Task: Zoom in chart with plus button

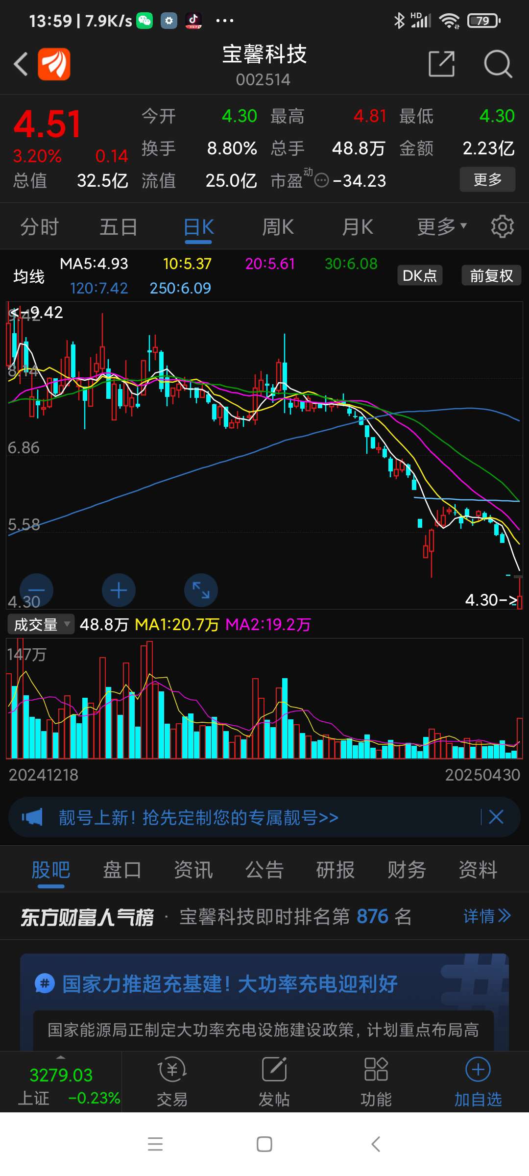Action: (119, 590)
